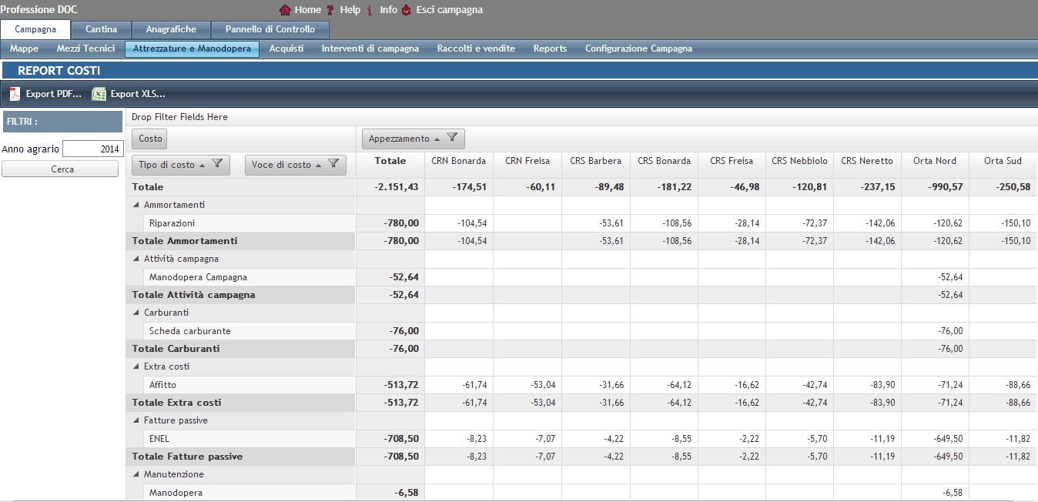The width and height of the screenshot is (1038, 502).
Task: Collapse the Extra costi row group
Action: coord(136,366)
